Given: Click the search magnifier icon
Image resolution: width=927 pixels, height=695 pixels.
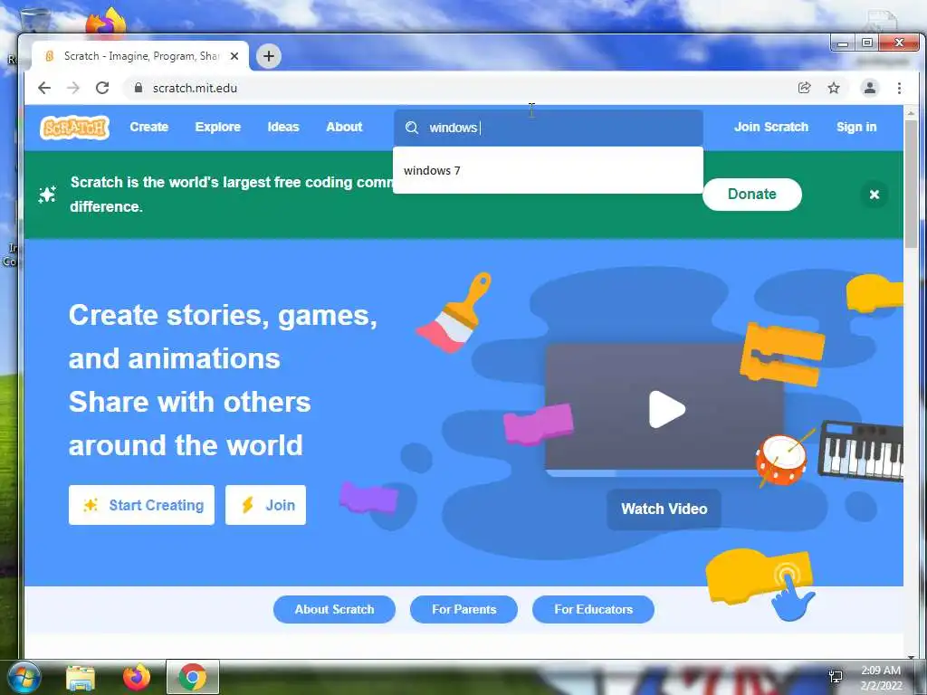Looking at the screenshot, I should [412, 128].
